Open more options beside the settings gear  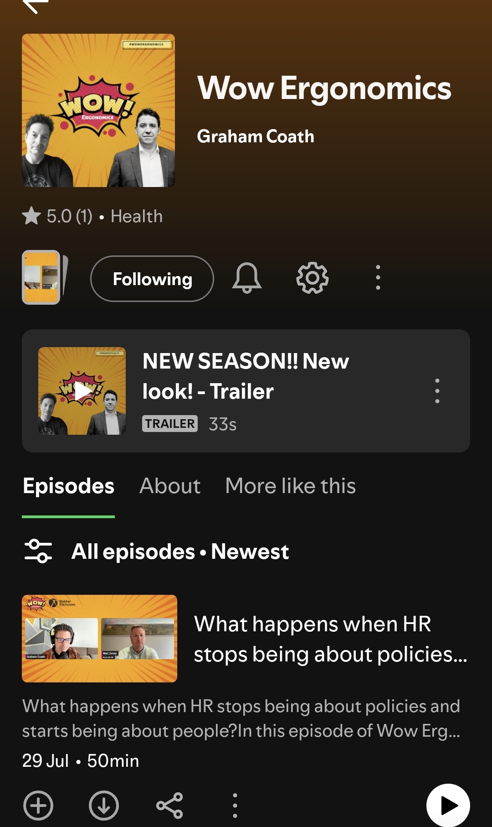click(378, 278)
